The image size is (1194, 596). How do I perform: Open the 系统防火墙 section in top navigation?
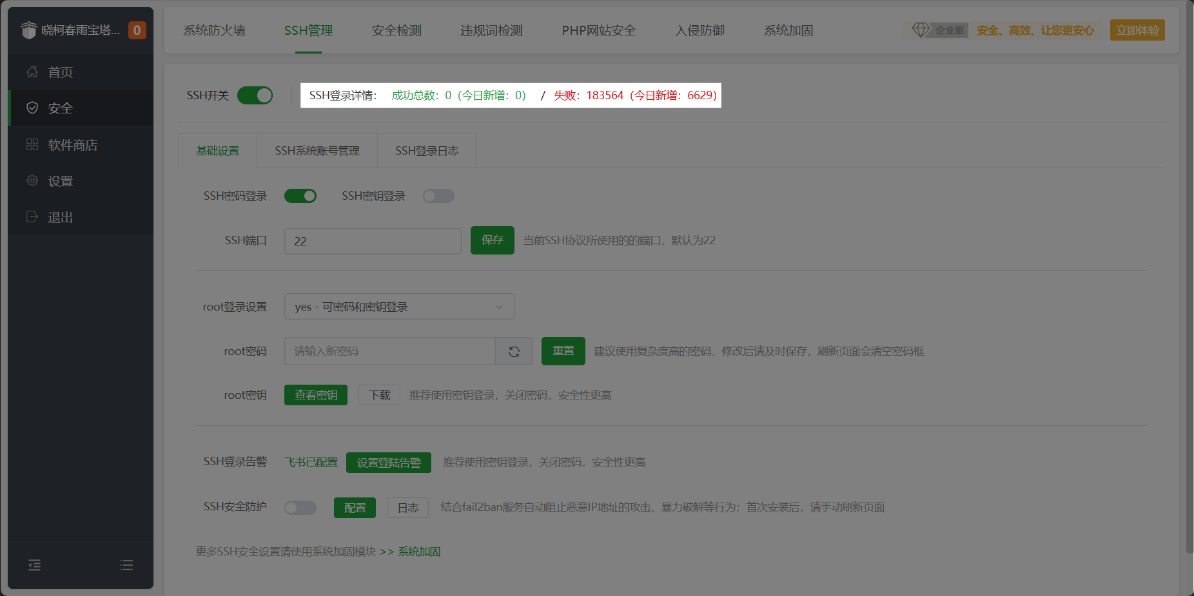click(214, 30)
